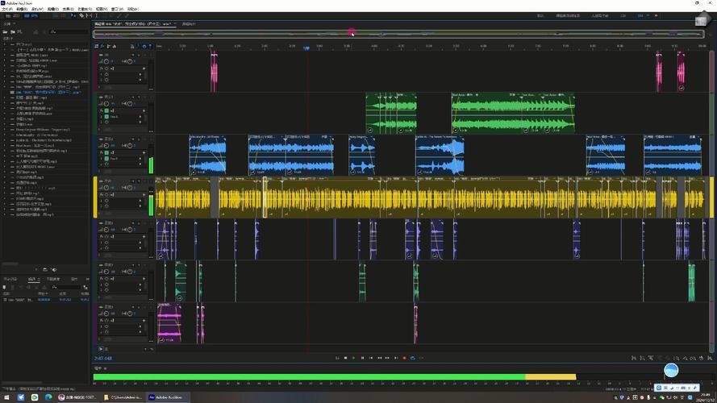Open the File menu
Screen dimensions: 717x403
7,9
